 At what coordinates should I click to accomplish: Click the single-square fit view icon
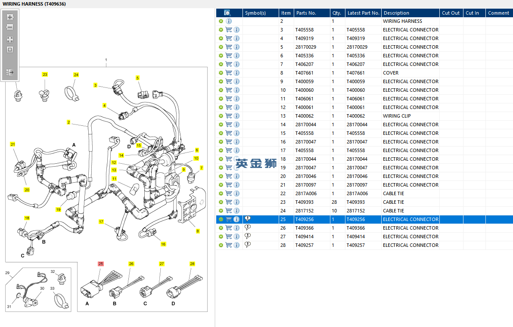point(10,50)
